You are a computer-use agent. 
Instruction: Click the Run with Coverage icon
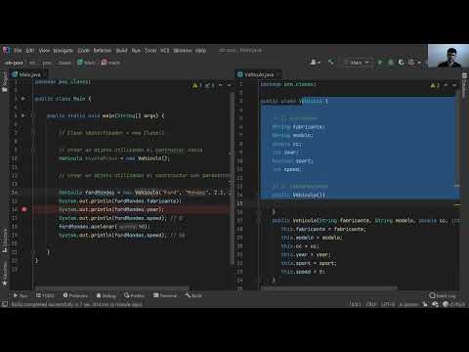(402, 62)
